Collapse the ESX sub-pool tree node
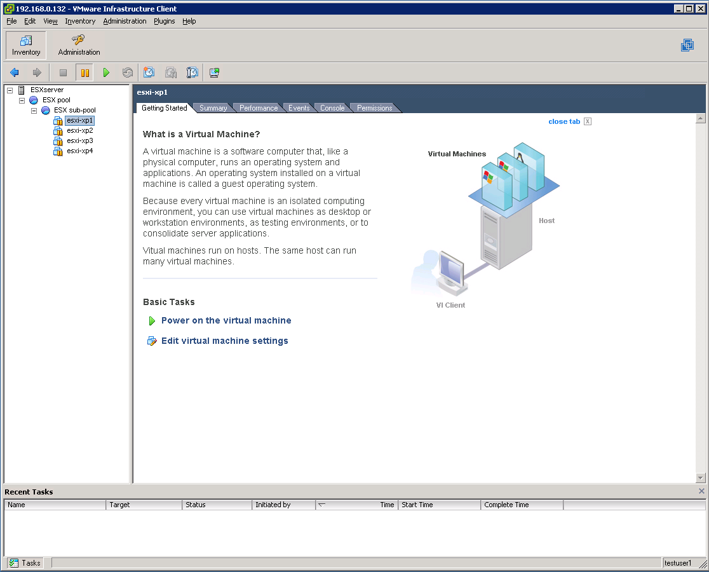 coord(34,111)
